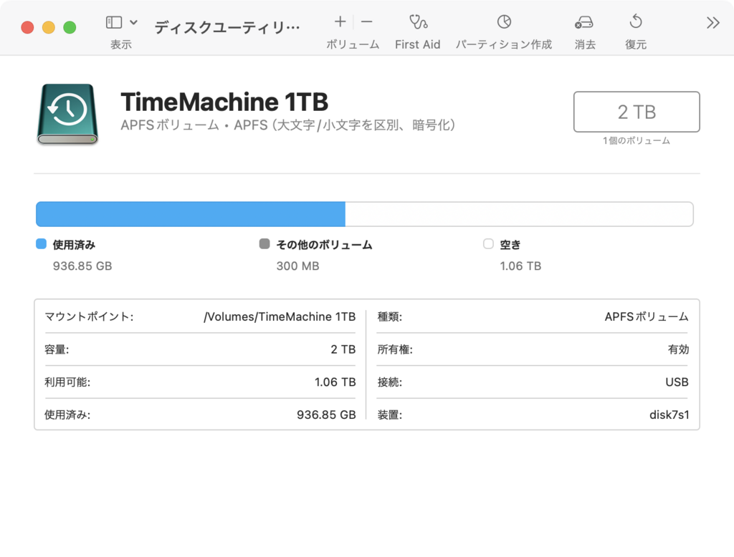Expand toolbar overflow double-chevron
734x557 pixels.
point(713,22)
